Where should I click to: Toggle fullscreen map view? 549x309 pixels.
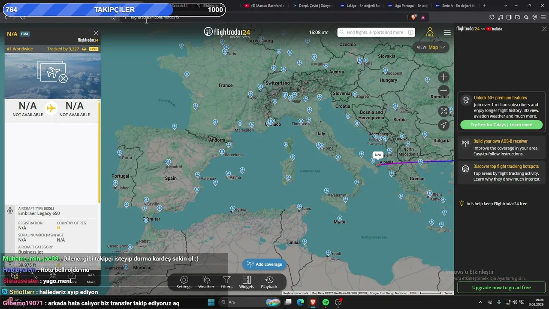pos(444,111)
